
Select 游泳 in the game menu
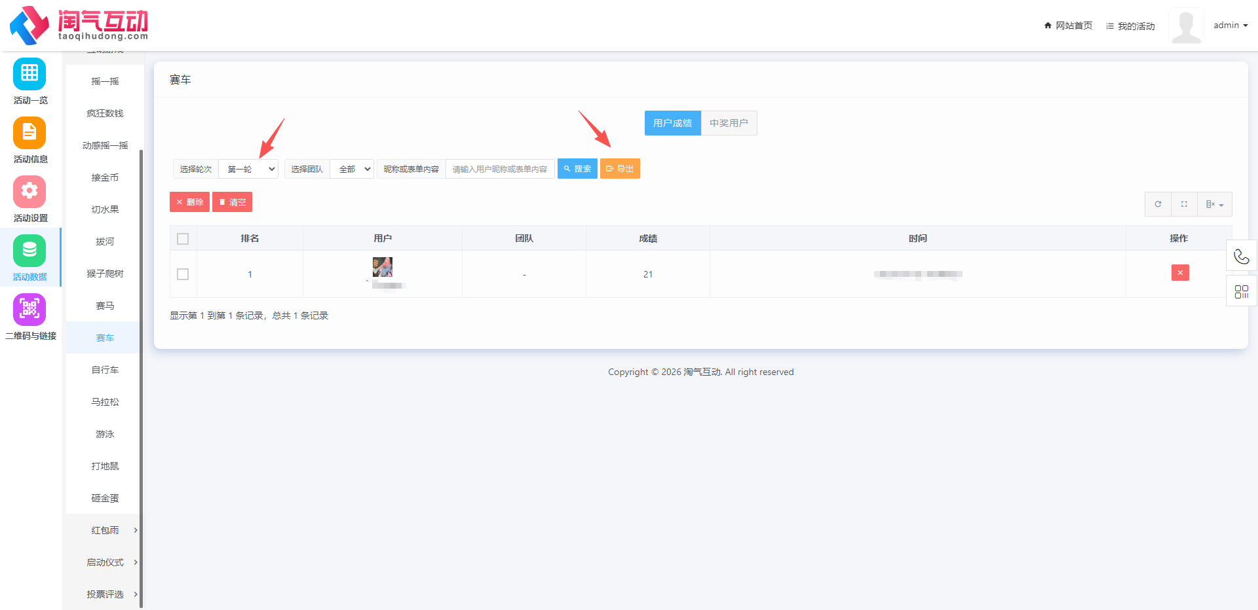105,434
